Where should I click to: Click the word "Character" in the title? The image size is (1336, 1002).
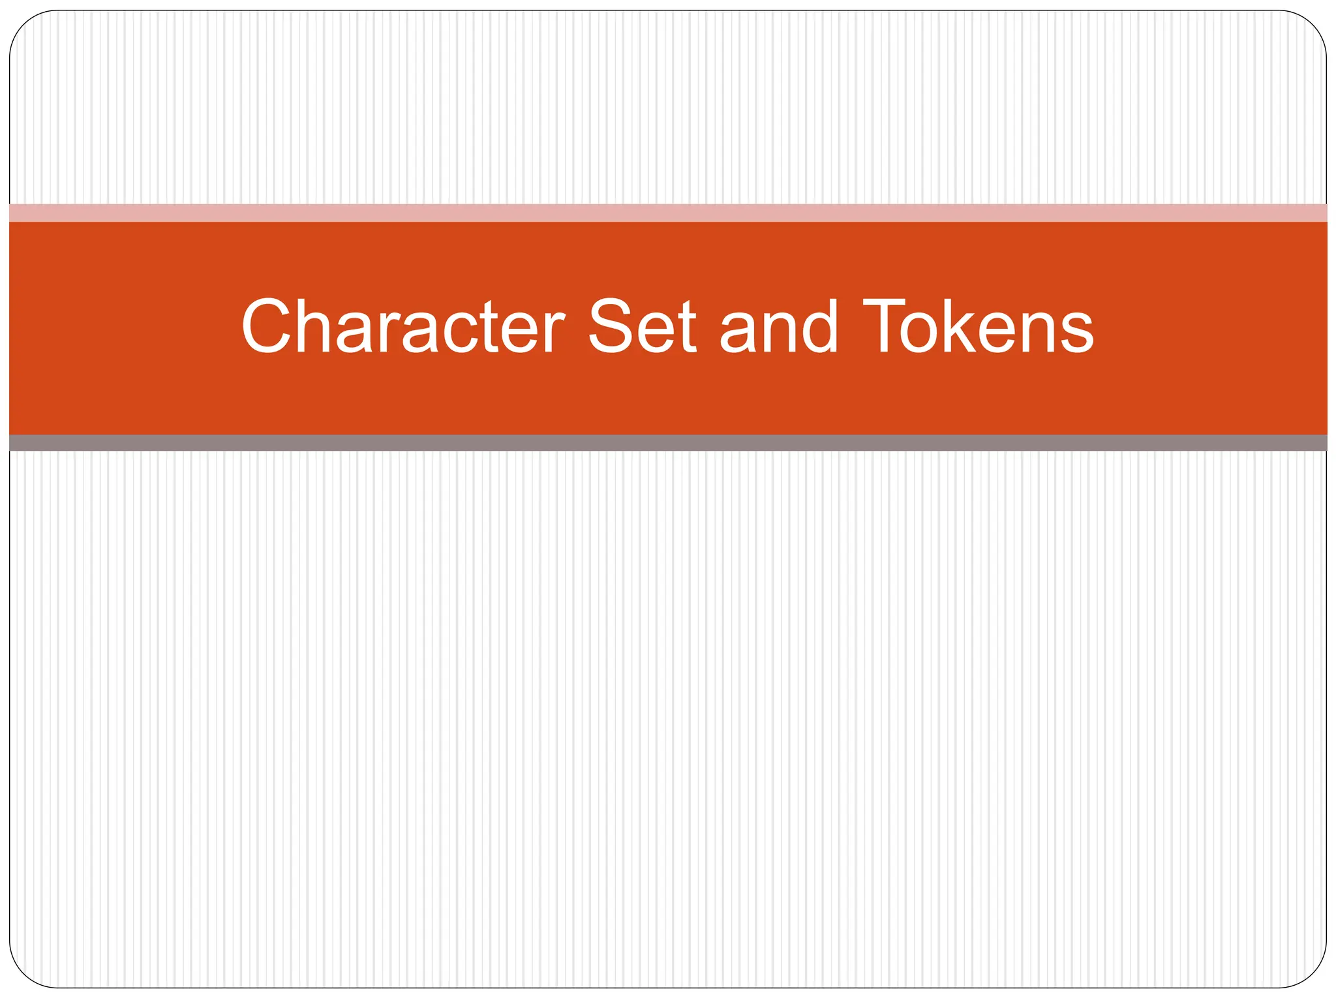[x=402, y=326]
